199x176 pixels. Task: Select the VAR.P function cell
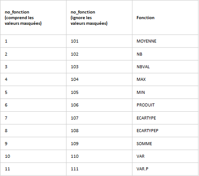click(x=165, y=169)
